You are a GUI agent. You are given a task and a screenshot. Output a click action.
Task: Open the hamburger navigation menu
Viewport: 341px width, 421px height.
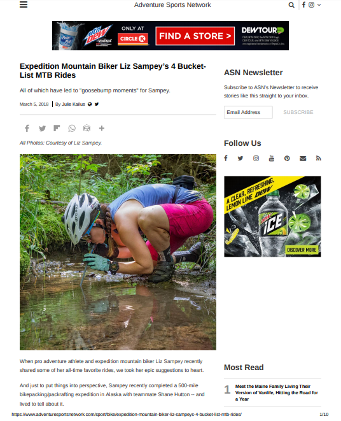tap(24, 4)
